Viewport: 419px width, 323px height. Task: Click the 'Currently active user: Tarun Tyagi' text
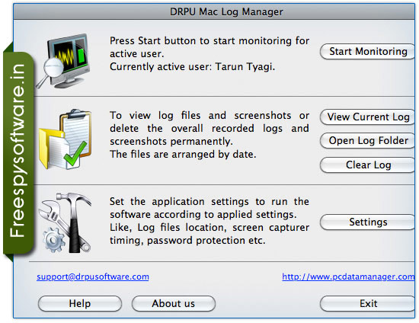(x=193, y=66)
